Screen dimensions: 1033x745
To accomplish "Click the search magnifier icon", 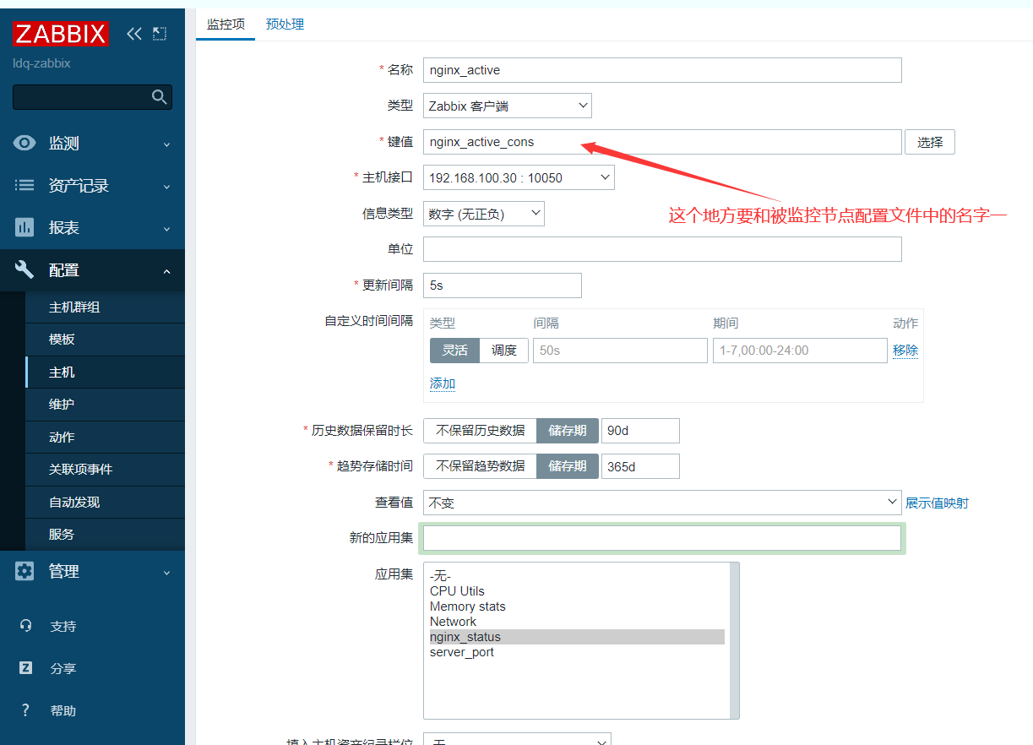I will point(159,97).
